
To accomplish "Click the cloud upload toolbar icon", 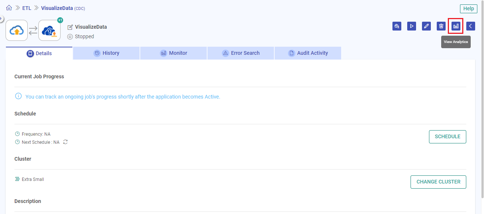I will click(397, 26).
